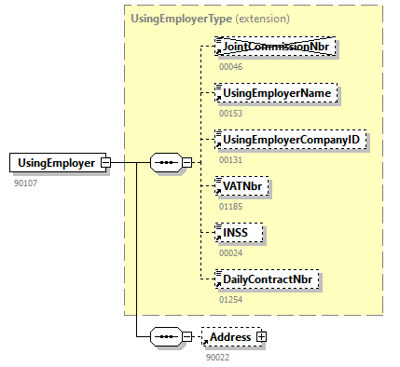This screenshot has height=367, width=400.
Task: Select the DailyContractNbr element
Action: (267, 279)
